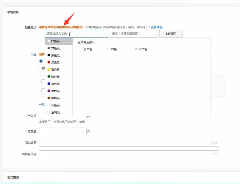Open the 查看详情 details link
Screen dimensions: 240x184
[157, 27]
